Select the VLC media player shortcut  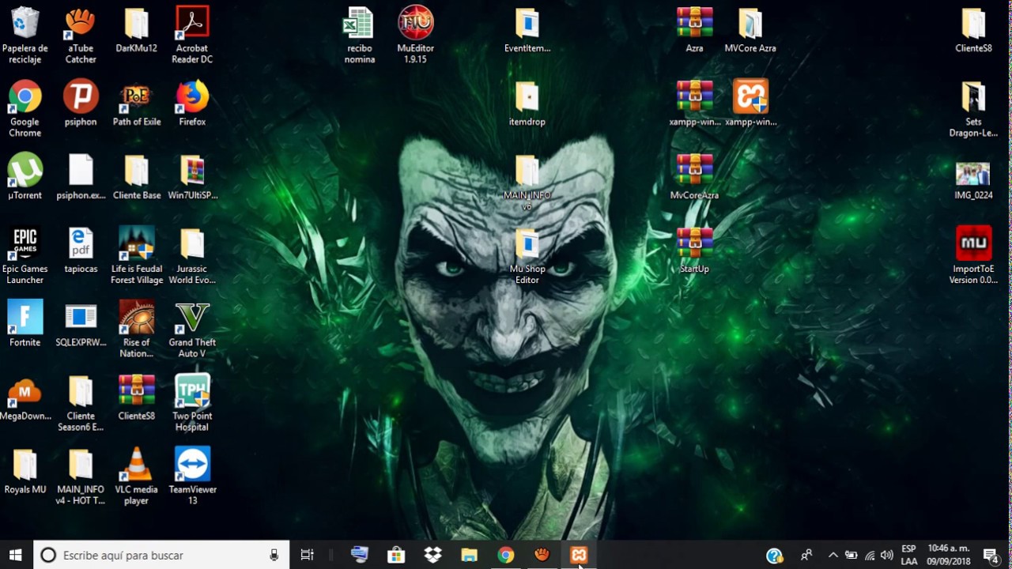click(x=137, y=476)
